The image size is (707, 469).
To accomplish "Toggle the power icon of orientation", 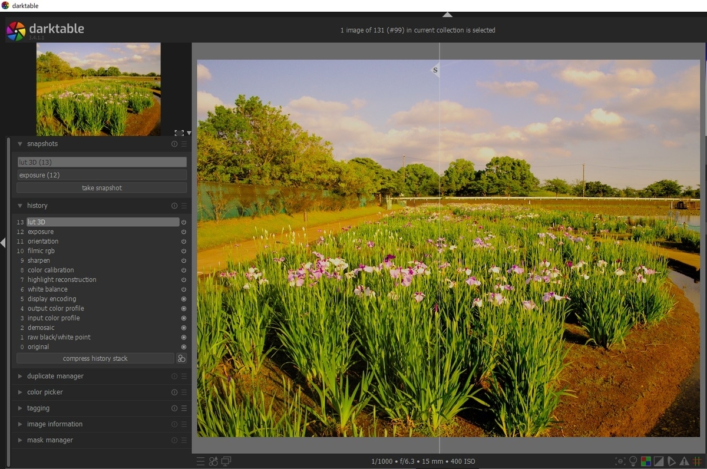I will 183,242.
